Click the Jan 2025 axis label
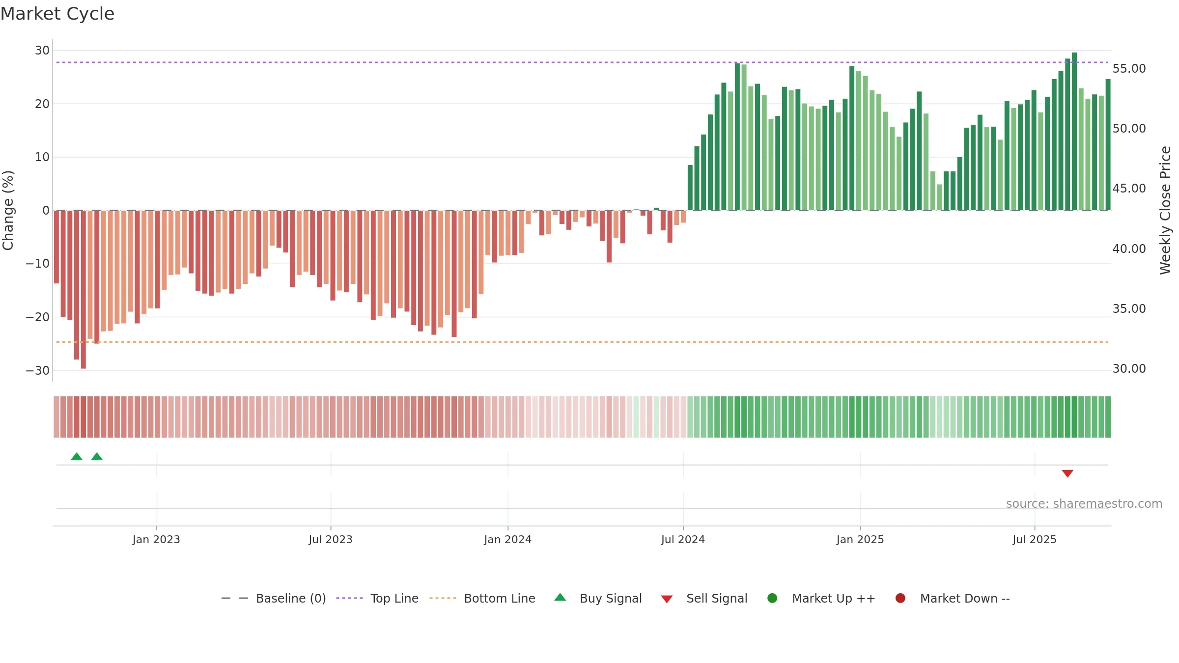The height and width of the screenshot is (663, 1179). 860,539
